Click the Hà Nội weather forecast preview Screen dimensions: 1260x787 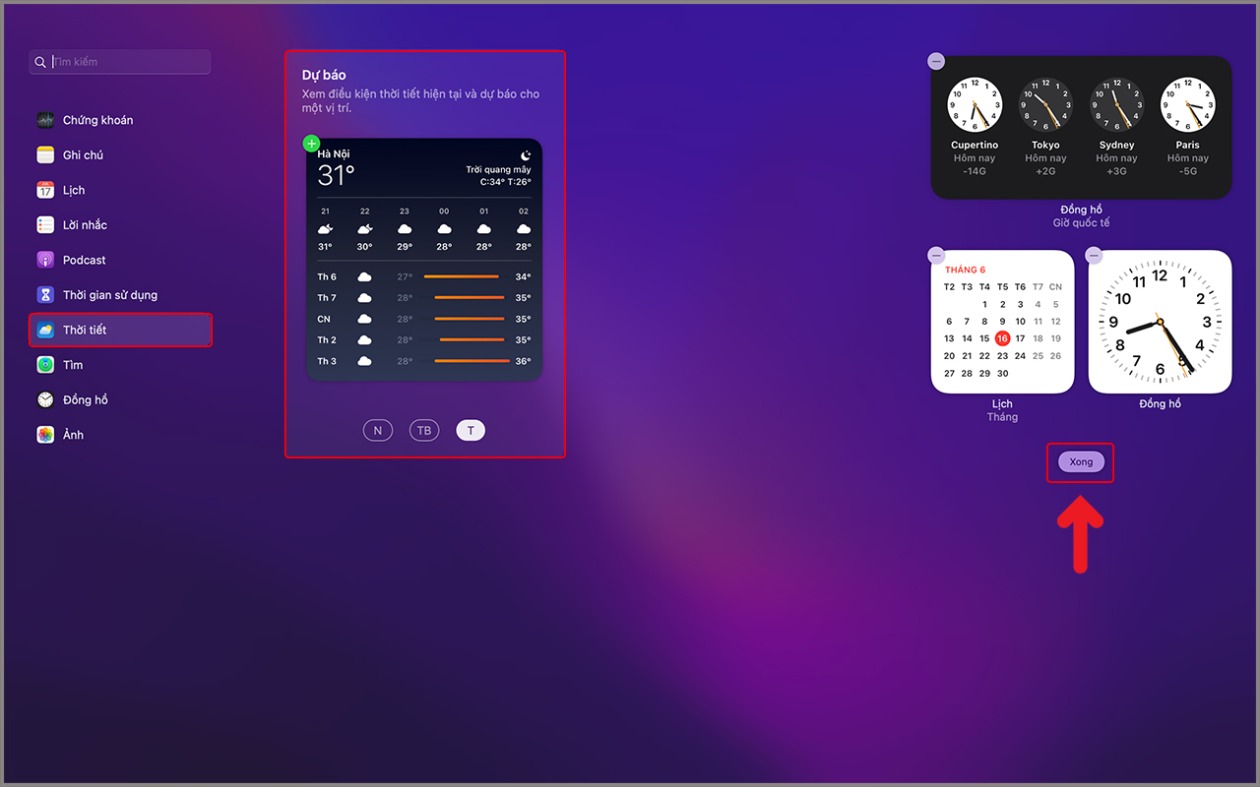pos(424,260)
